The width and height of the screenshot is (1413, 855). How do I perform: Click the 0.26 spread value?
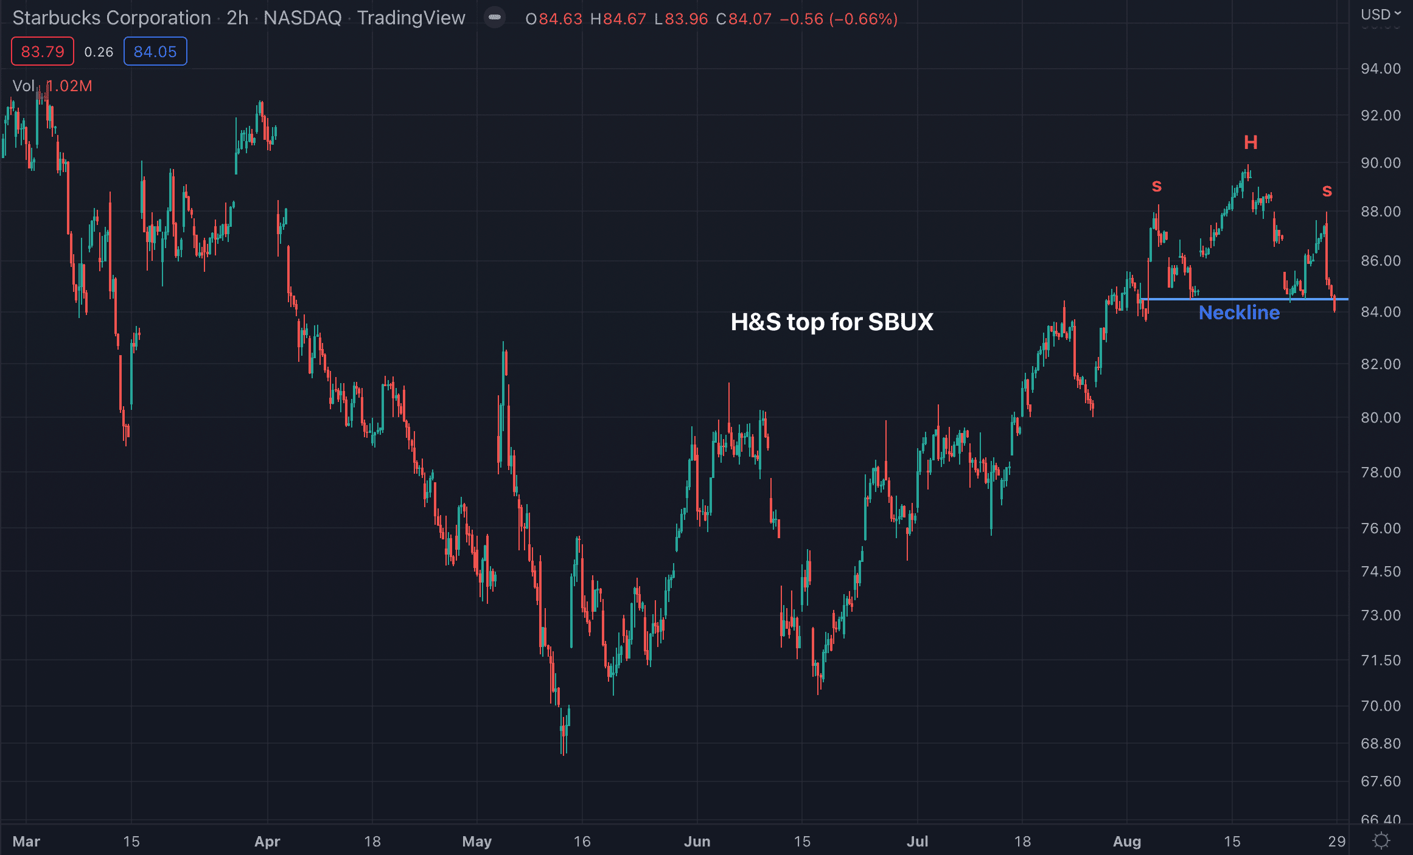point(99,52)
